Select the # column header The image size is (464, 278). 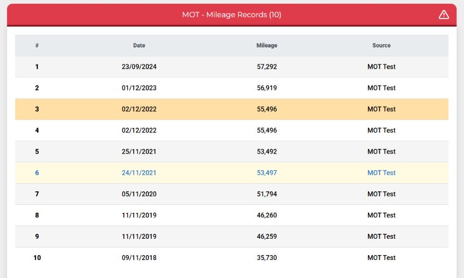pos(37,45)
